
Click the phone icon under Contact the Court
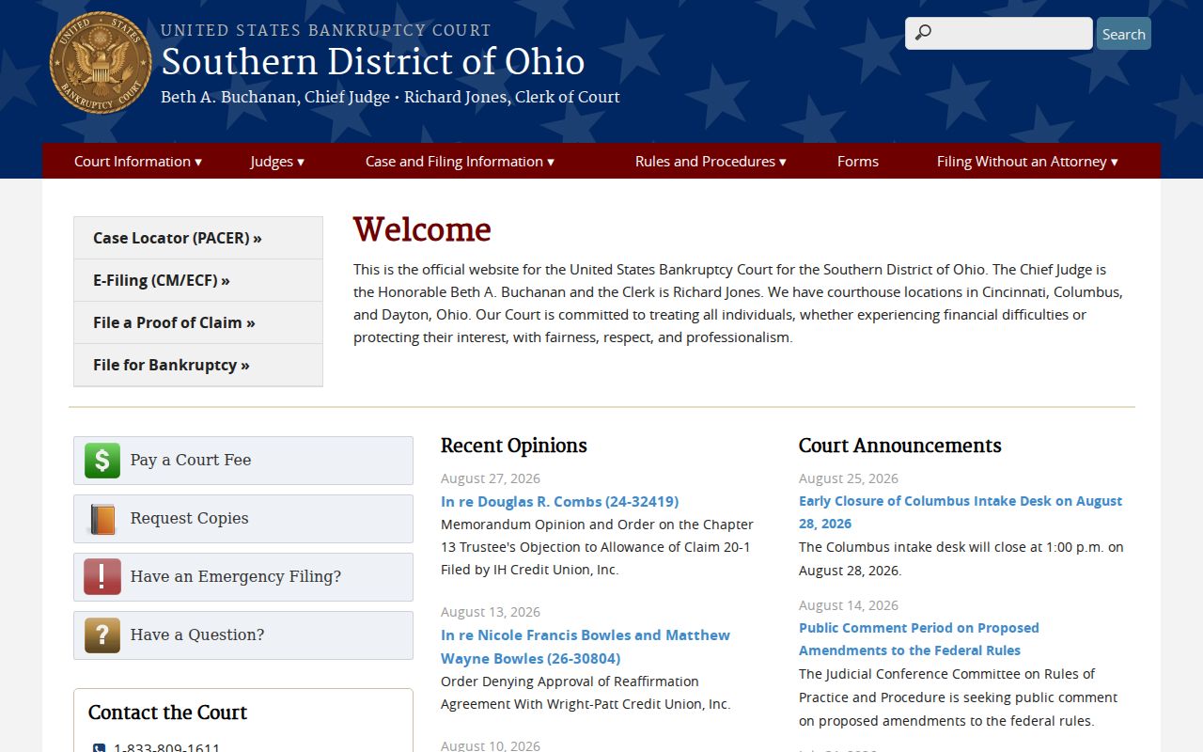100,749
